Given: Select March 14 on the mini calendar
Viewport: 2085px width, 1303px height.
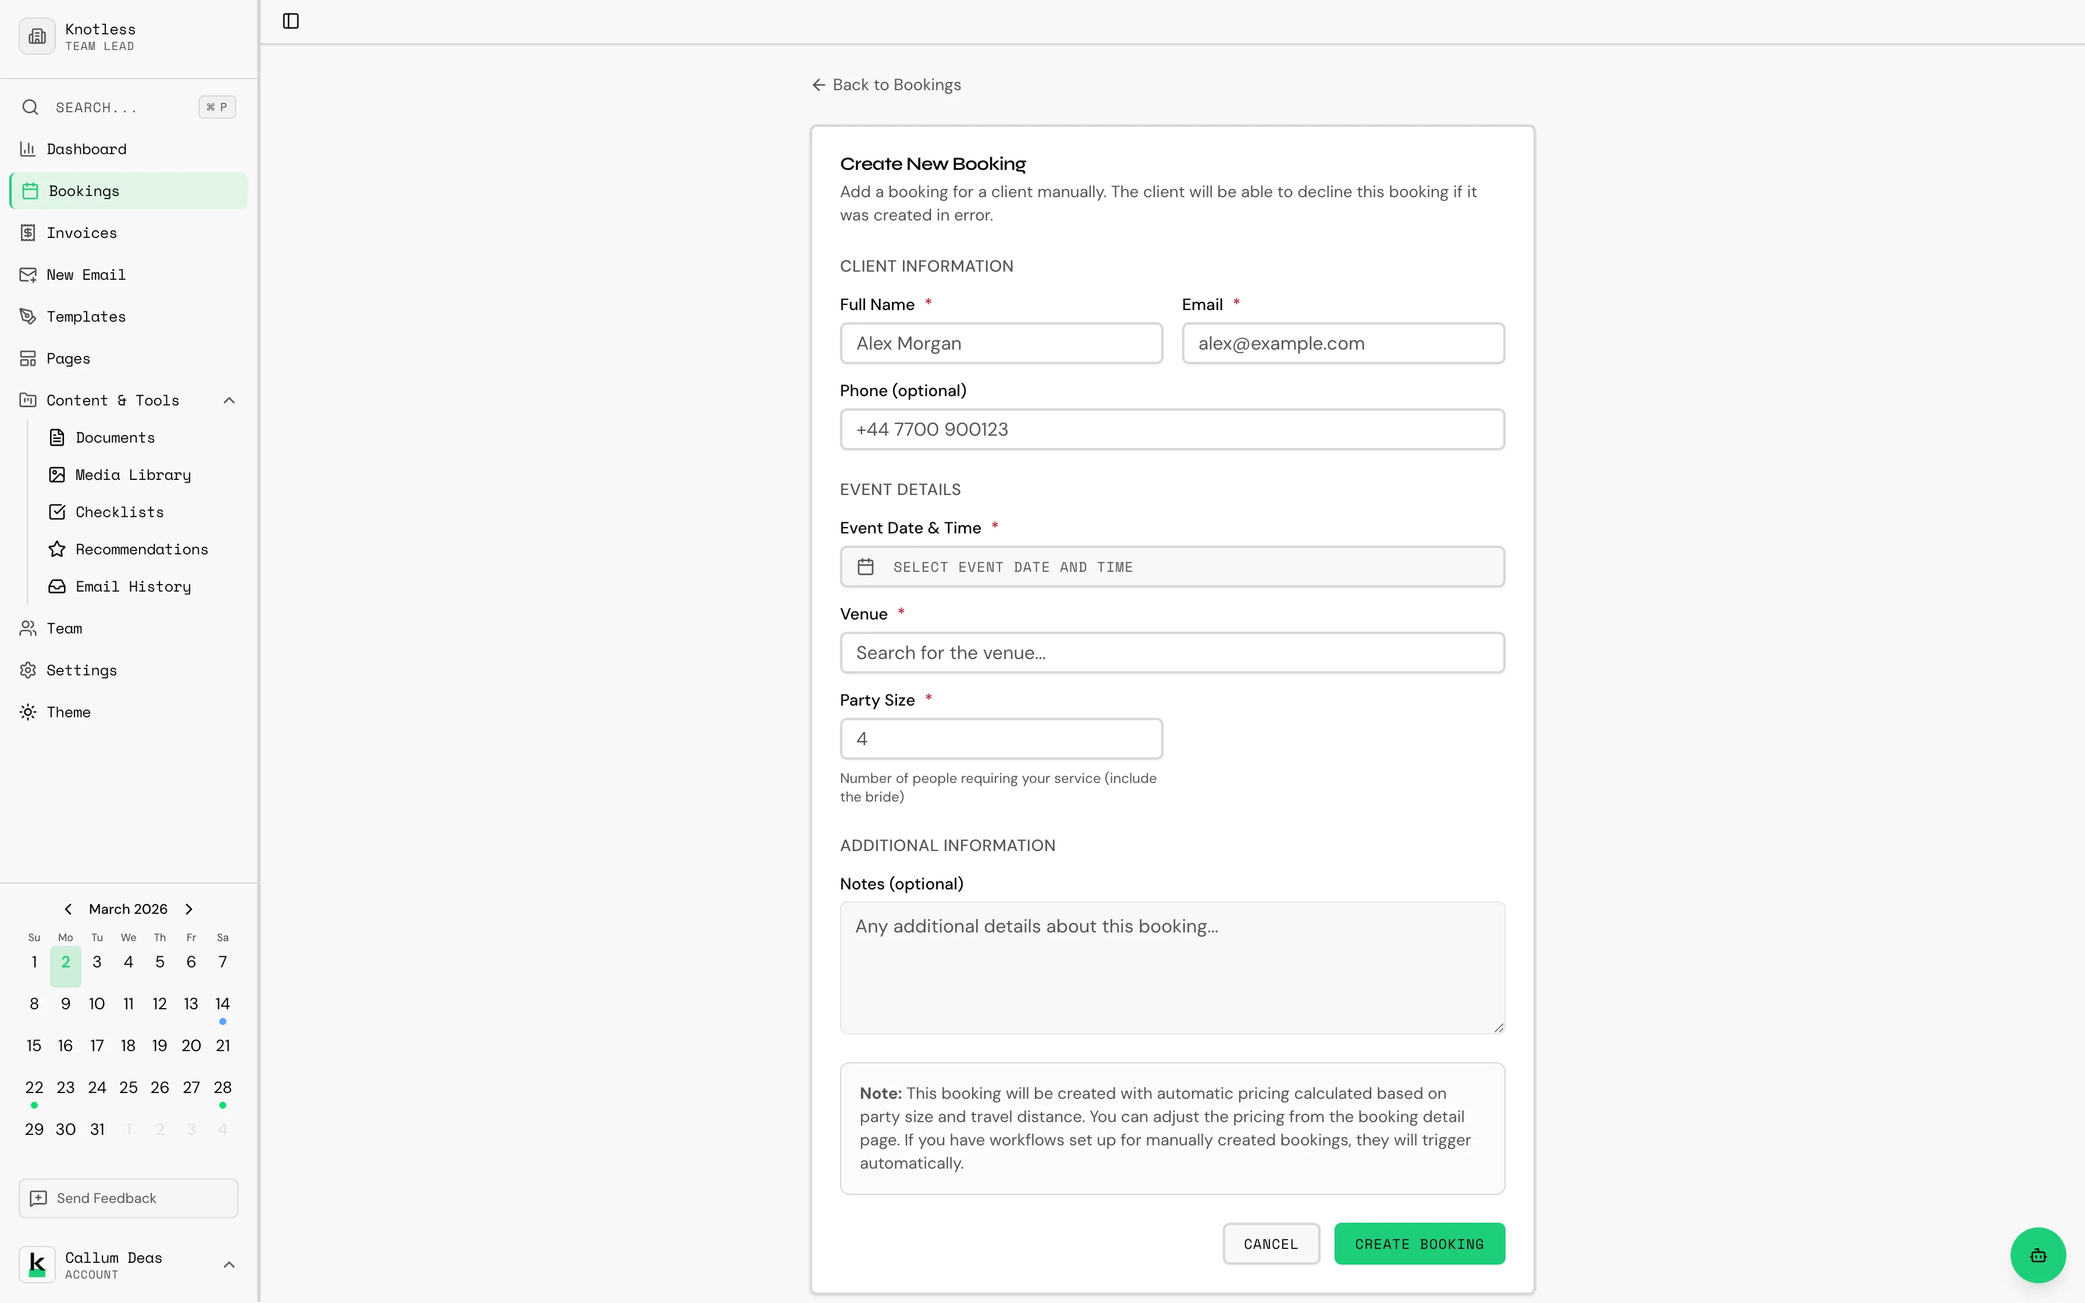Looking at the screenshot, I should coord(222,1003).
